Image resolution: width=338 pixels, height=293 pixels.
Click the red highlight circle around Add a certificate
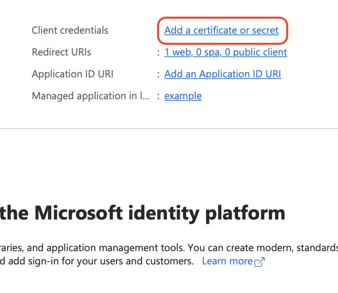[x=222, y=30]
